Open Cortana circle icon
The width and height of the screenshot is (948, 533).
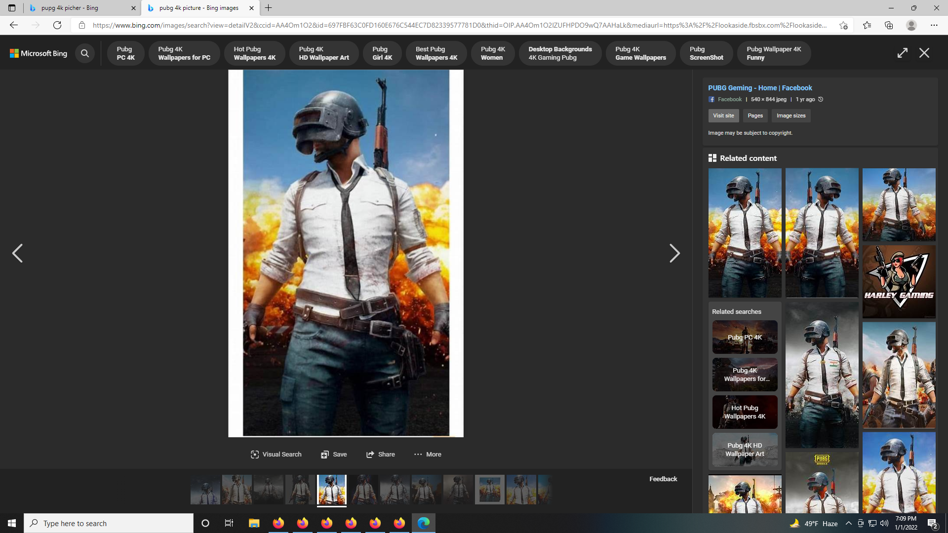[205, 523]
